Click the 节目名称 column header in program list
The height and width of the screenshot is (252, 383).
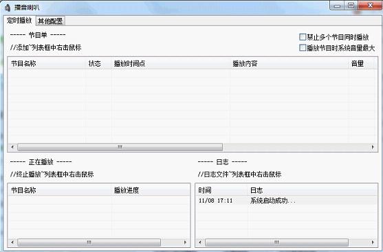click(x=47, y=64)
